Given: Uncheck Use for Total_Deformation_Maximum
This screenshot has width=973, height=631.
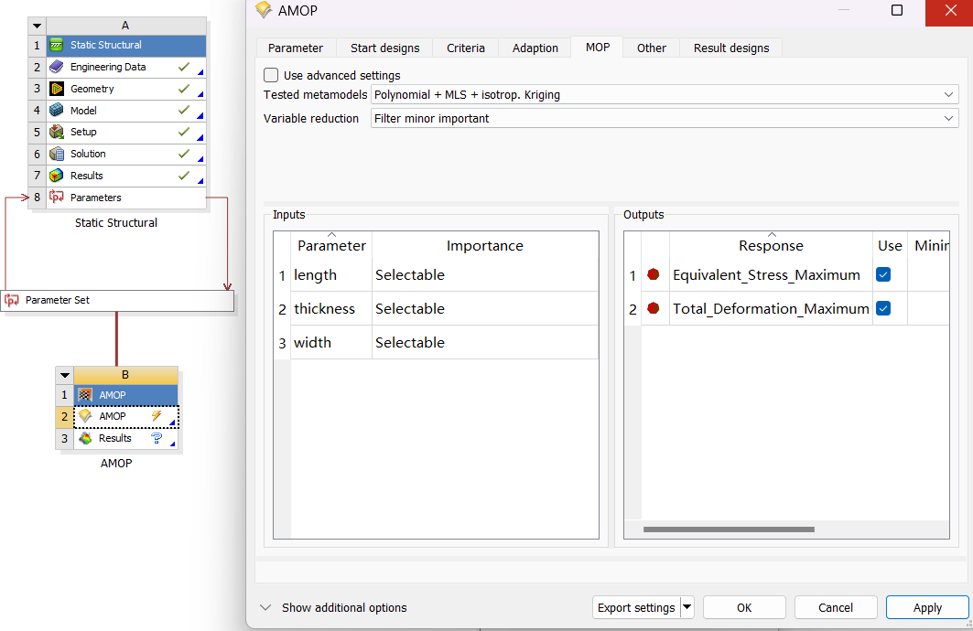Looking at the screenshot, I should (883, 308).
